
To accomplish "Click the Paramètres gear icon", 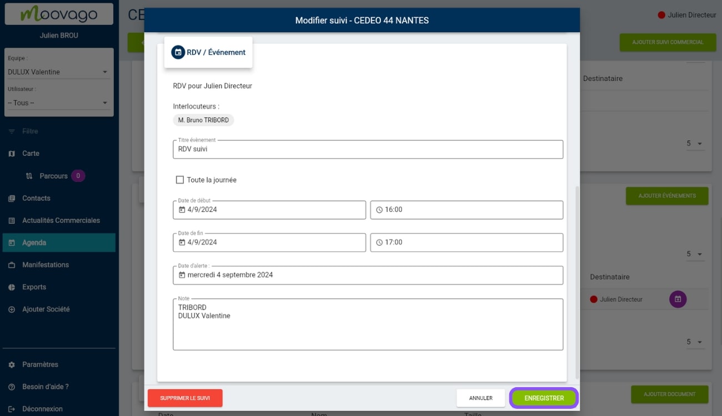I will point(12,364).
